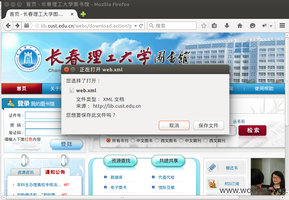Reload the page with the refresh icon
The height and width of the screenshot is (200, 289).
click(x=141, y=26)
